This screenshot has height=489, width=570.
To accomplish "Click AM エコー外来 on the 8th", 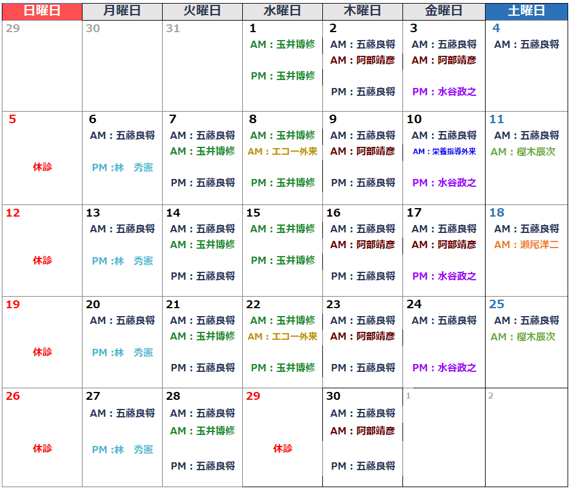I will [x=282, y=152].
